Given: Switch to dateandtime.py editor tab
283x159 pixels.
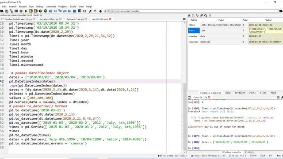Looking at the screenshot, I should click(x=76, y=19).
